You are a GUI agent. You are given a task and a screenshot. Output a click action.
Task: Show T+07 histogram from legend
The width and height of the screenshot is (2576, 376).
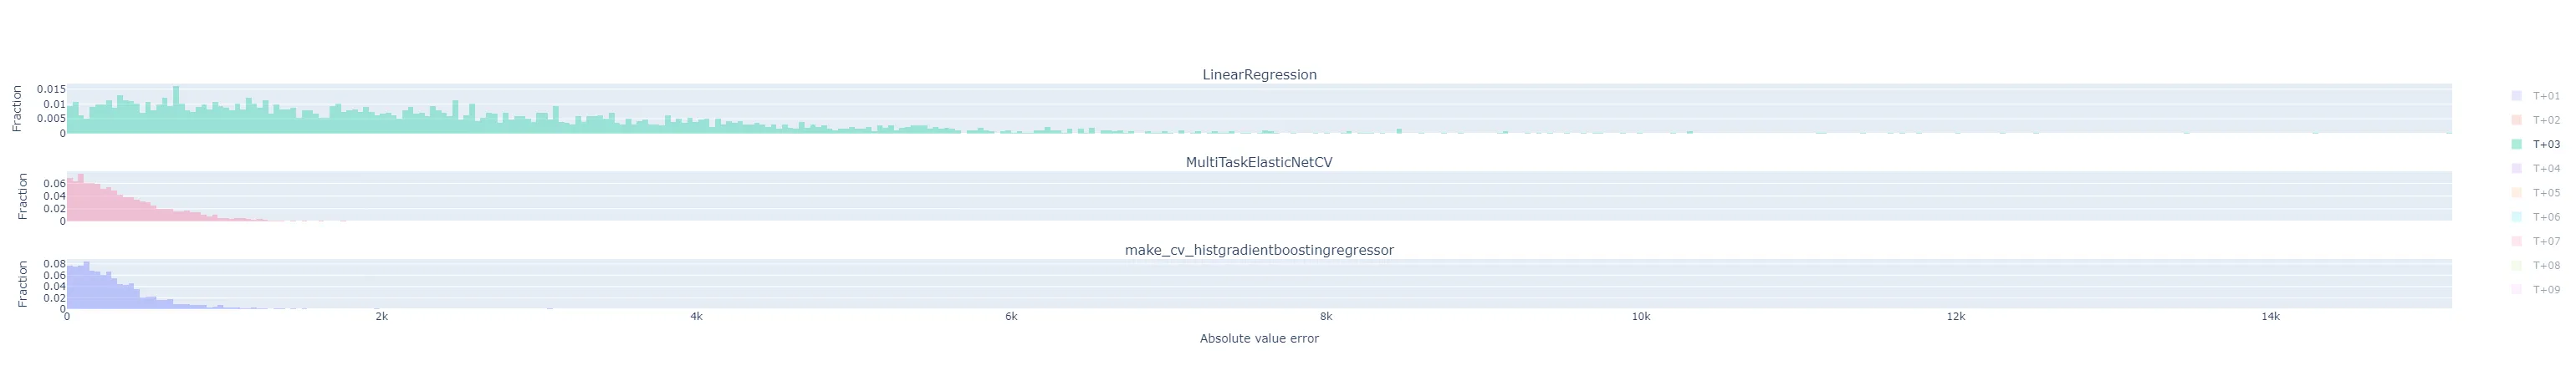(2546, 241)
